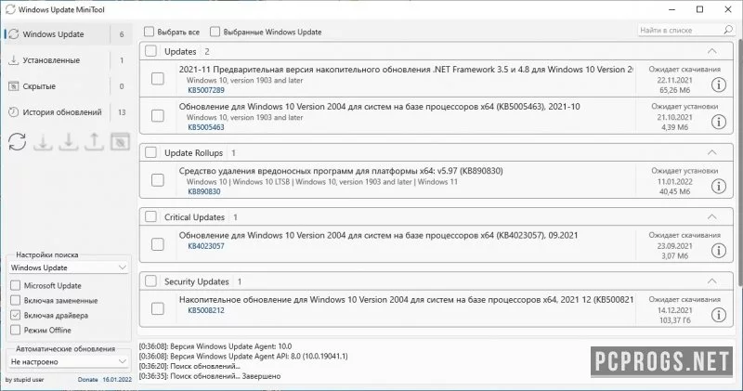Click 'Версия Windows Update Agent: 10.0' log line
The image size is (743, 391).
(215, 346)
